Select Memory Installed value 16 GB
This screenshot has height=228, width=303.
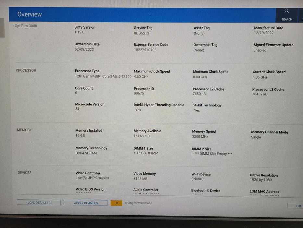coord(80,135)
